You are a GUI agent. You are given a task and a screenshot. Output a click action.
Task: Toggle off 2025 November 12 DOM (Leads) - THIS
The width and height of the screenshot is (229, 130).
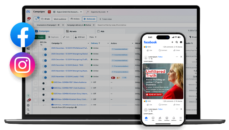click(x=44, y=78)
